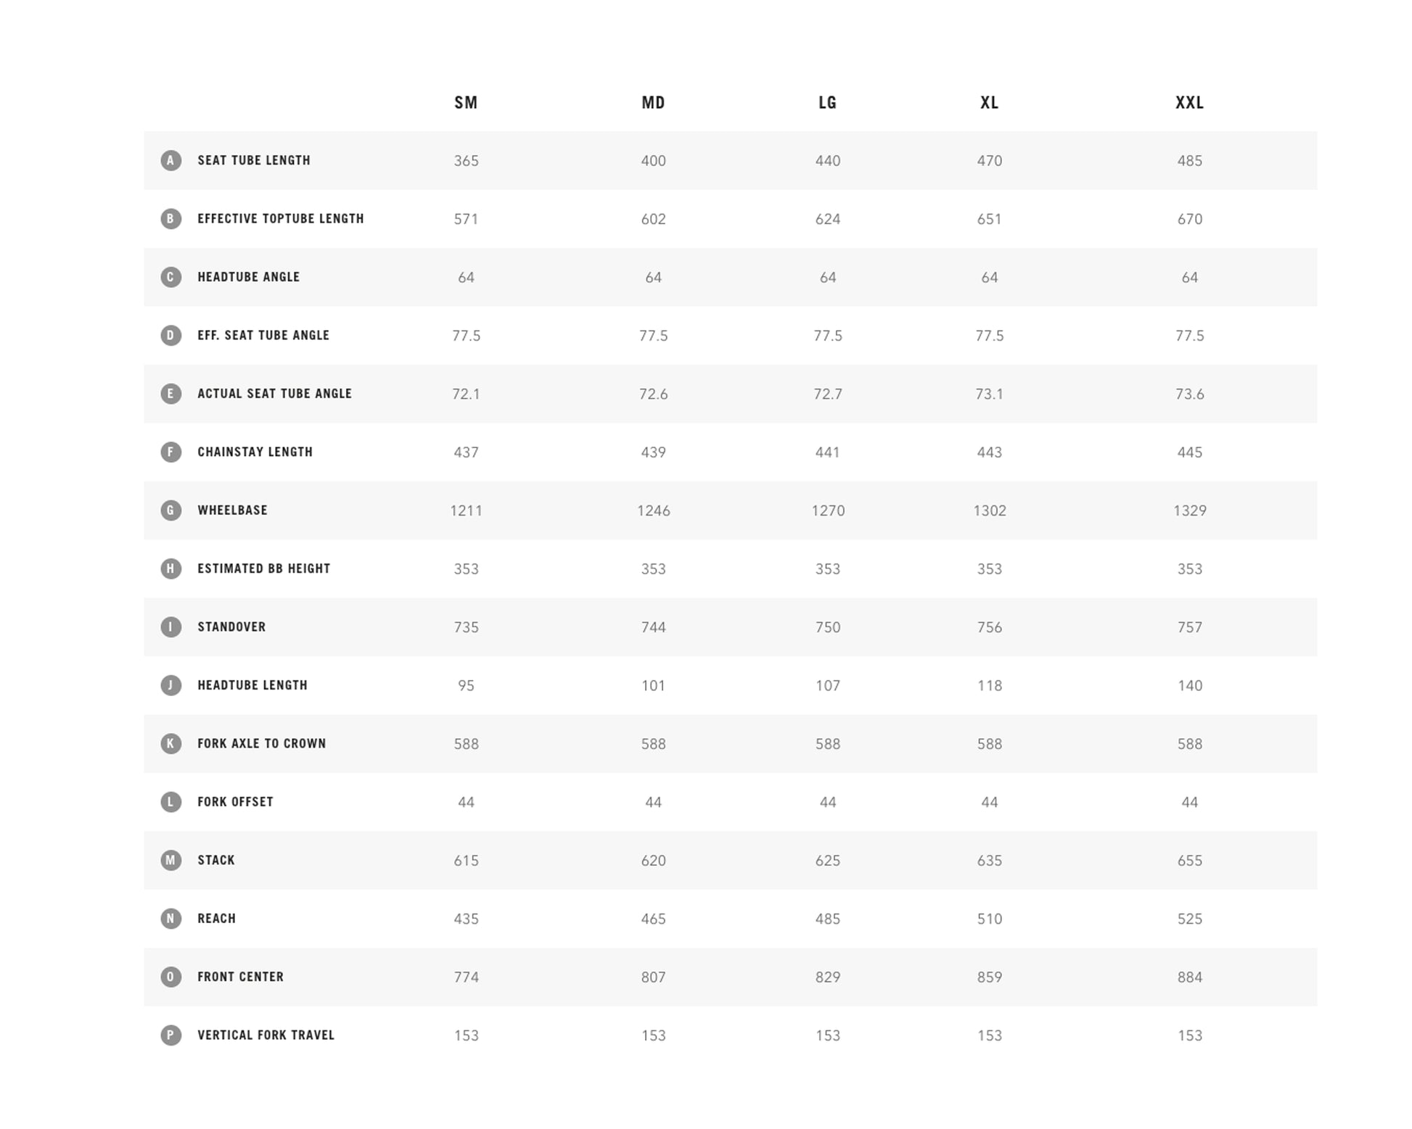Image resolution: width=1412 pixels, height=1129 pixels.
Task: Click the Actual Seat Tube Angle label
Action: pyautogui.click(x=274, y=394)
